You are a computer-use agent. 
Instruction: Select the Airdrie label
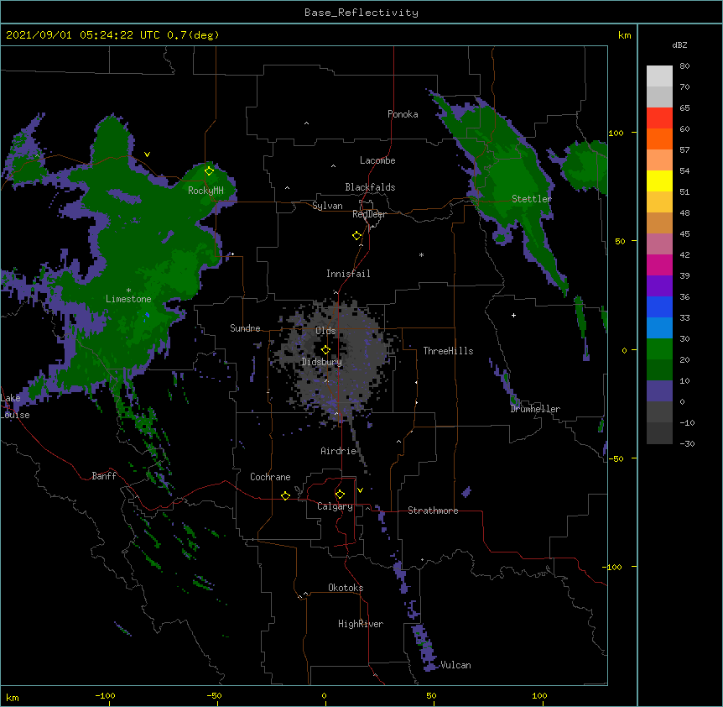339,451
